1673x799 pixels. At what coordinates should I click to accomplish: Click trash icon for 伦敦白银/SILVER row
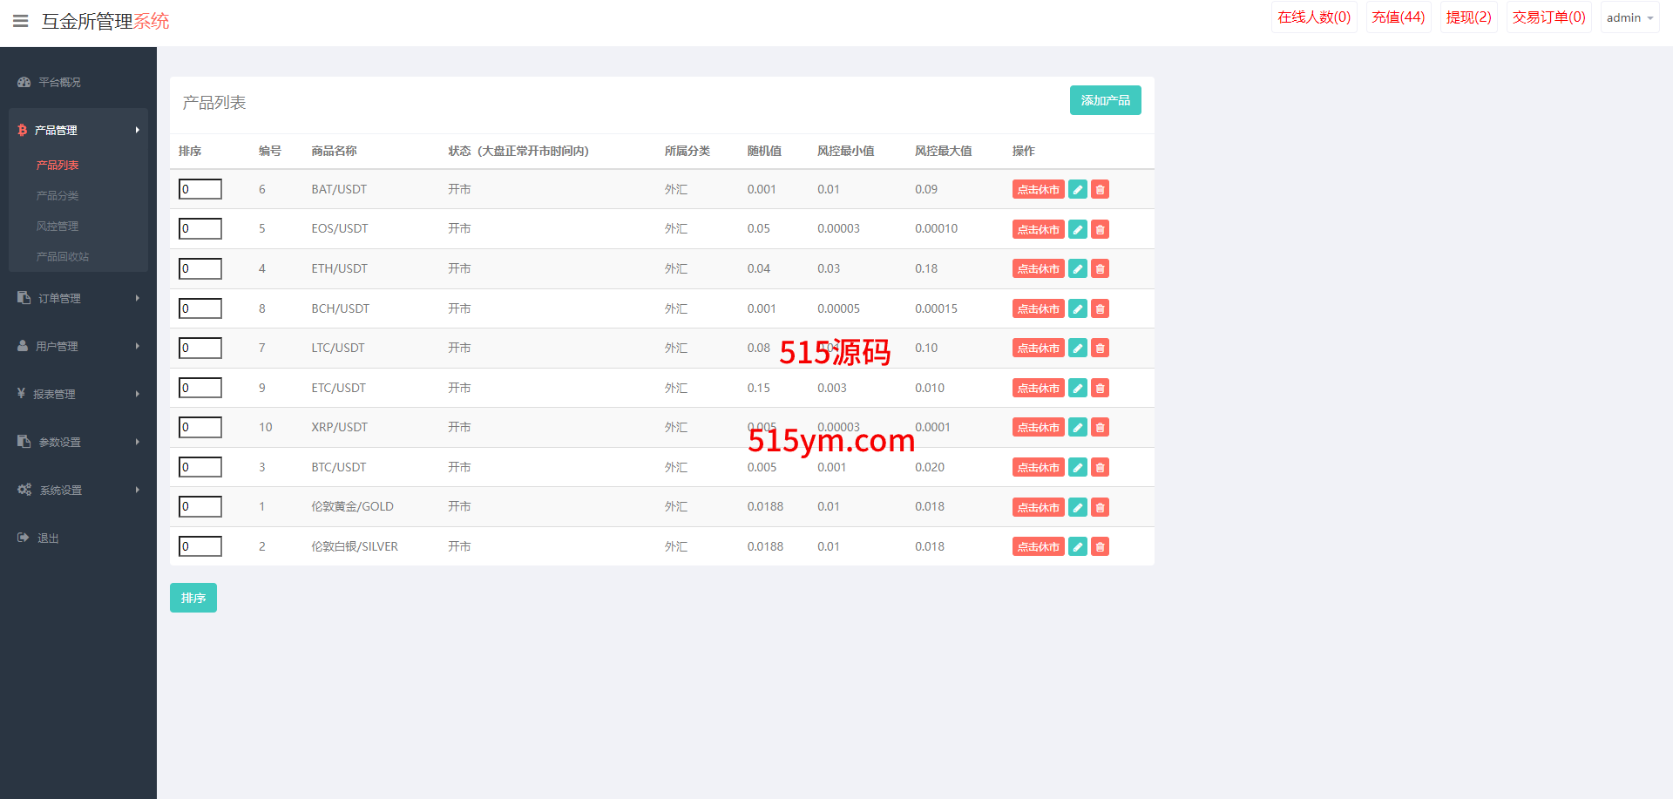coord(1101,547)
